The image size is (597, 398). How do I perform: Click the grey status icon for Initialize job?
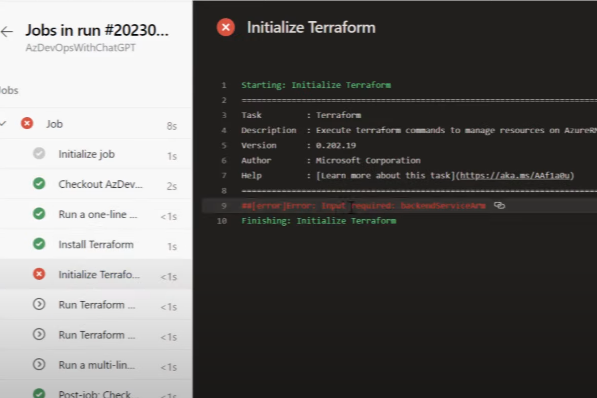coord(39,153)
